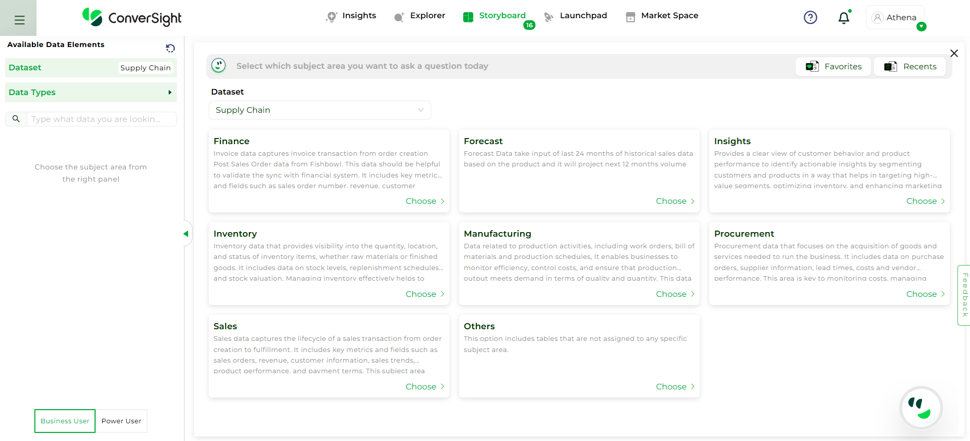The width and height of the screenshot is (970, 441).
Task: Switch to Business User mode
Action: pos(65,421)
